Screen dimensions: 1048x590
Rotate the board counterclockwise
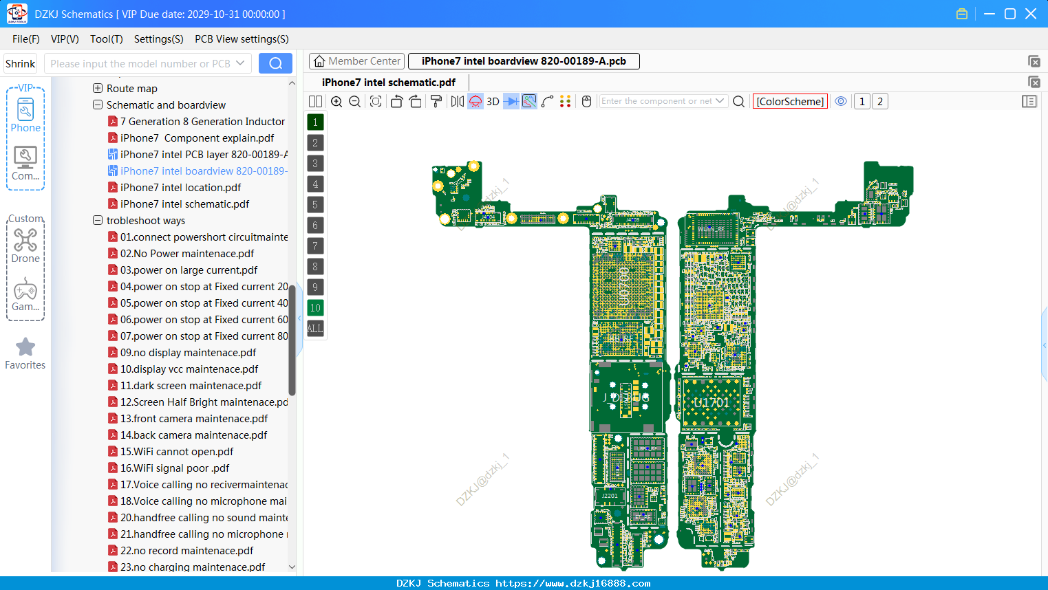(396, 101)
